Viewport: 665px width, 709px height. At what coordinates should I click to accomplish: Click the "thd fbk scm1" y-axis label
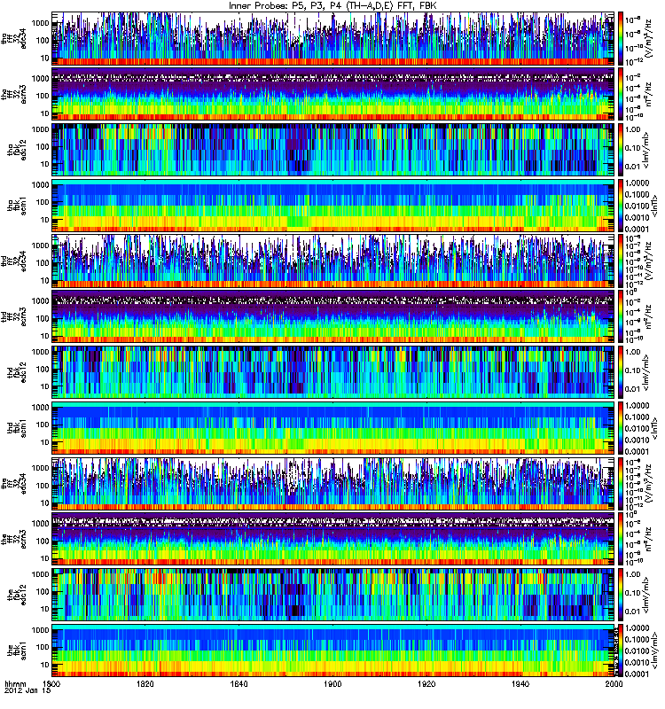pyautogui.click(x=17, y=428)
